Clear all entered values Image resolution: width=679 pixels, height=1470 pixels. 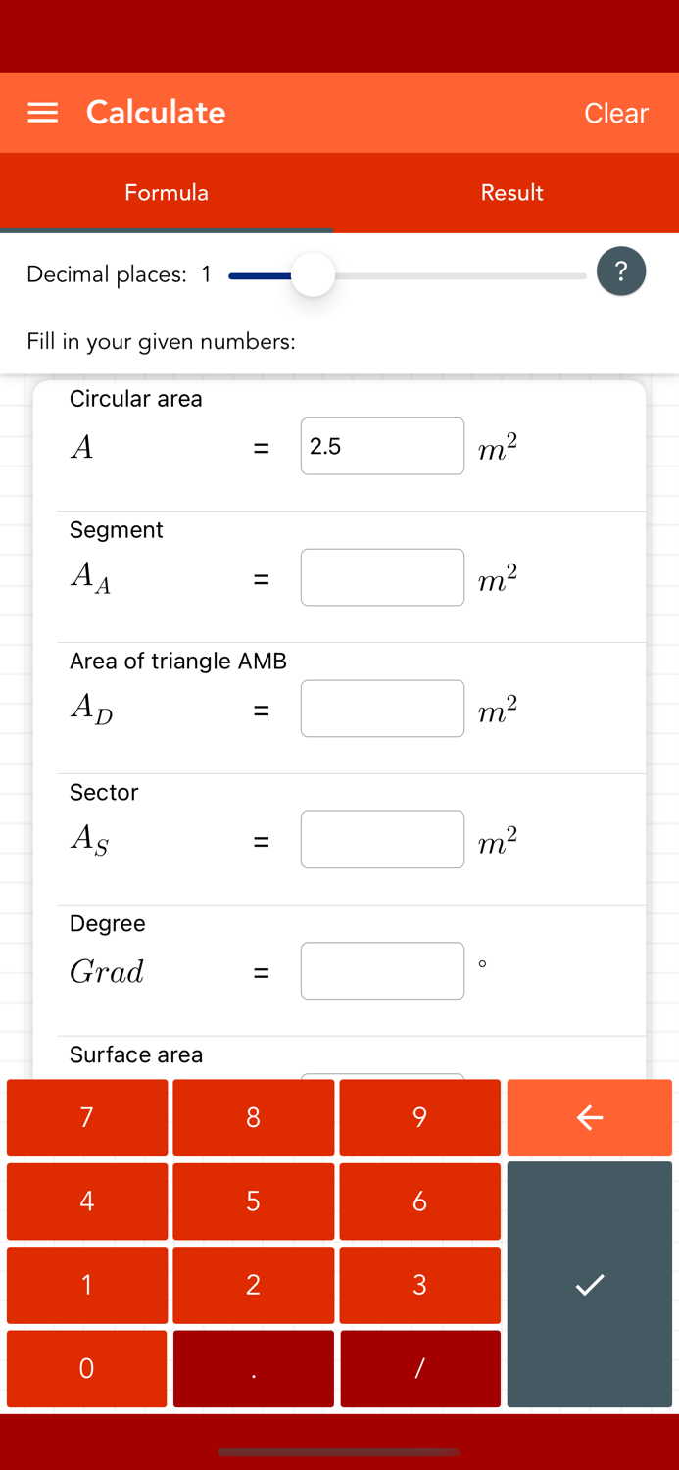pos(616,113)
